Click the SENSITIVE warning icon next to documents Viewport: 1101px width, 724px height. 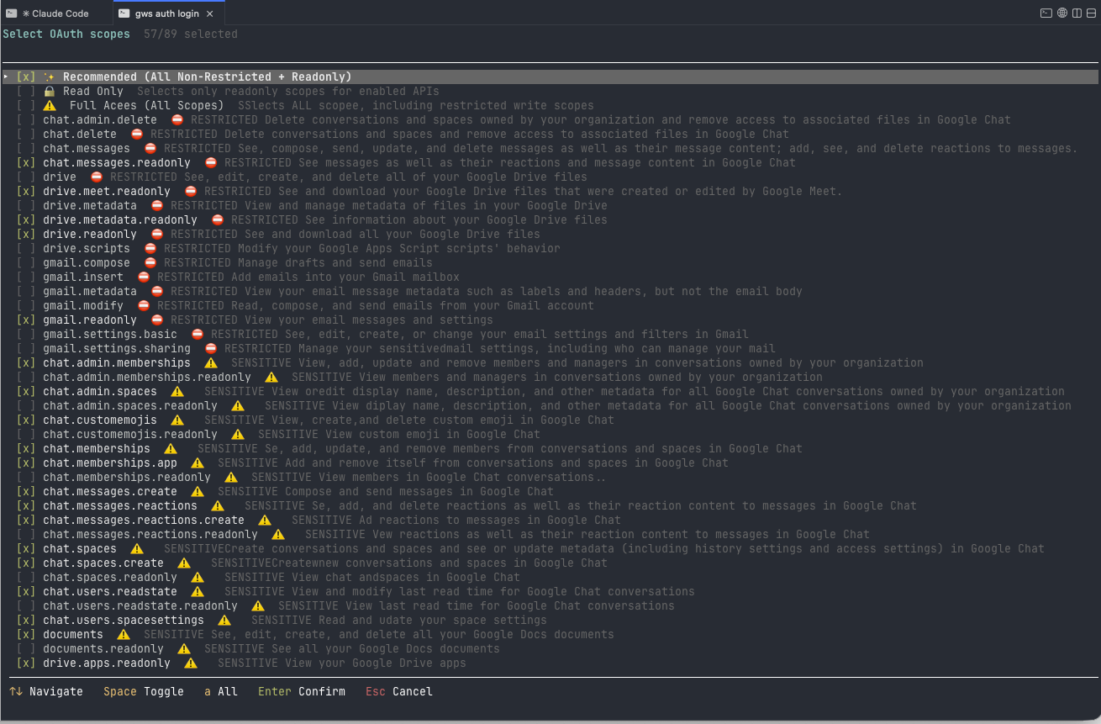(123, 634)
